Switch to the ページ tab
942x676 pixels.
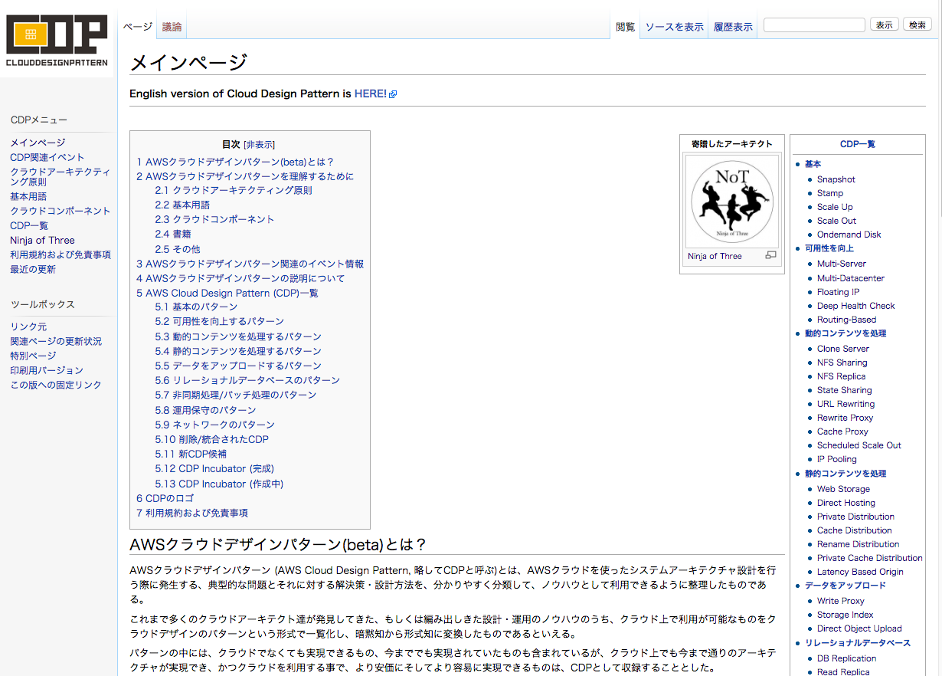point(138,27)
